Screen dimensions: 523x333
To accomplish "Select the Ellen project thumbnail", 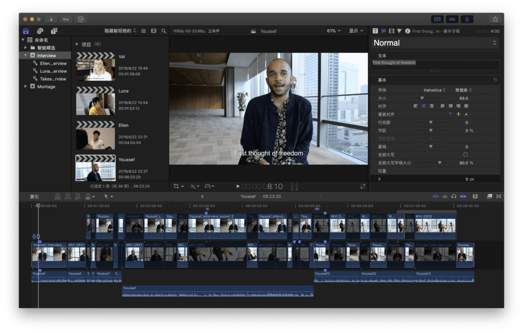I will coord(96,135).
